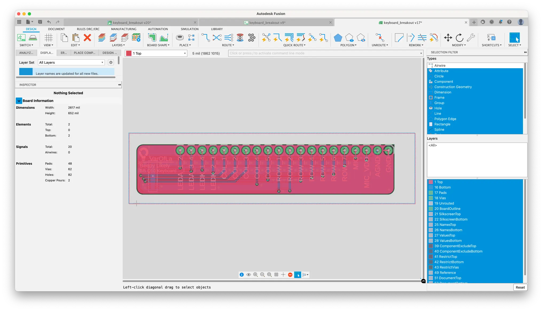This screenshot has width=543, height=311.
Task: Switch to the keyboard_breakout v9 document tab
Action: (x=267, y=23)
